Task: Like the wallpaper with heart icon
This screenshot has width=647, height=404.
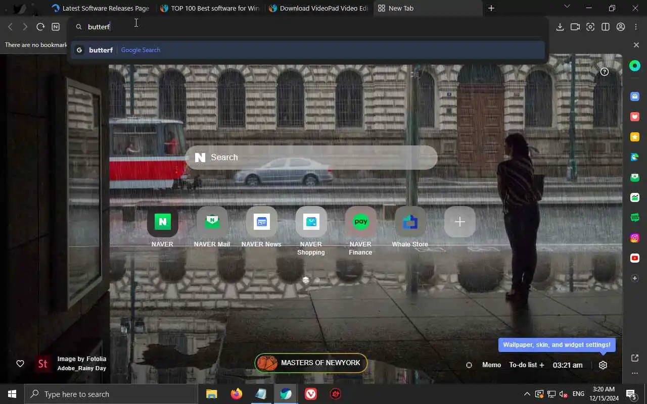Action: (x=20, y=364)
